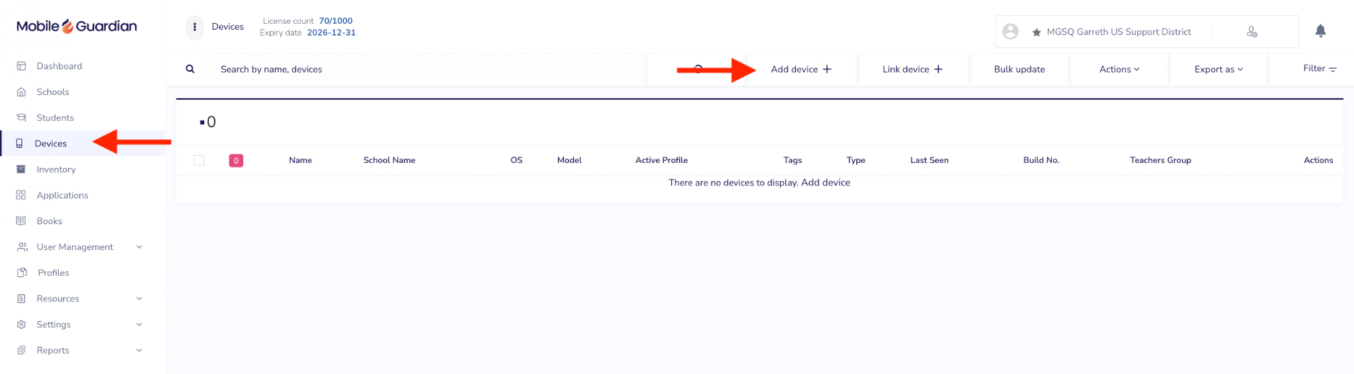The height and width of the screenshot is (374, 1354).
Task: Open the three-dot menu beside Devices title
Action: pos(194,27)
